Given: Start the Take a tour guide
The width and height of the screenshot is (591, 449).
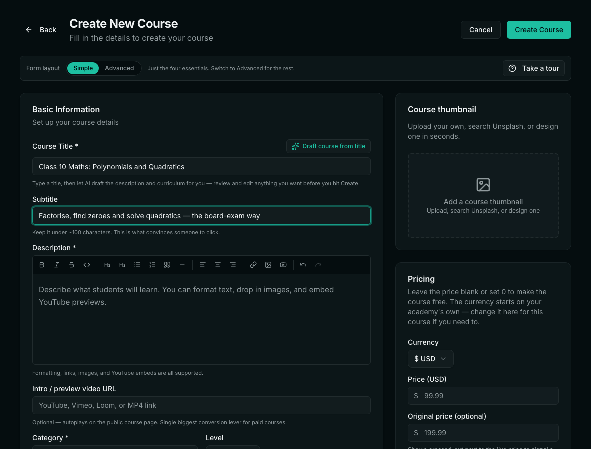Looking at the screenshot, I should [x=533, y=68].
